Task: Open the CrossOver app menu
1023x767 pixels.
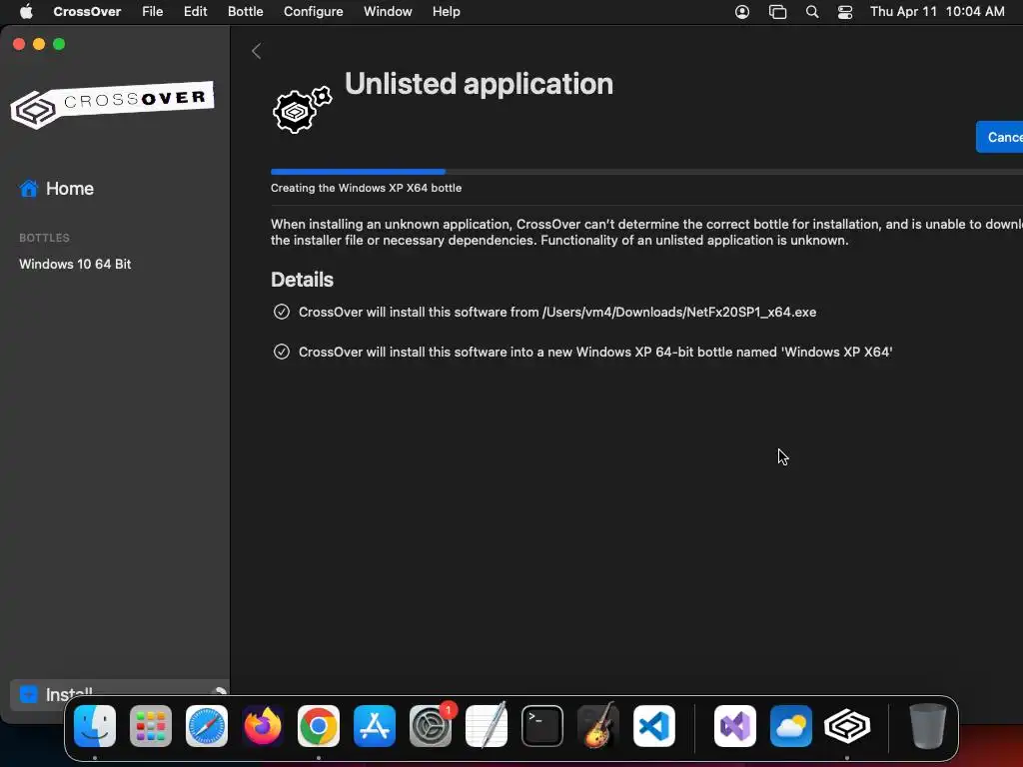Action: click(87, 12)
